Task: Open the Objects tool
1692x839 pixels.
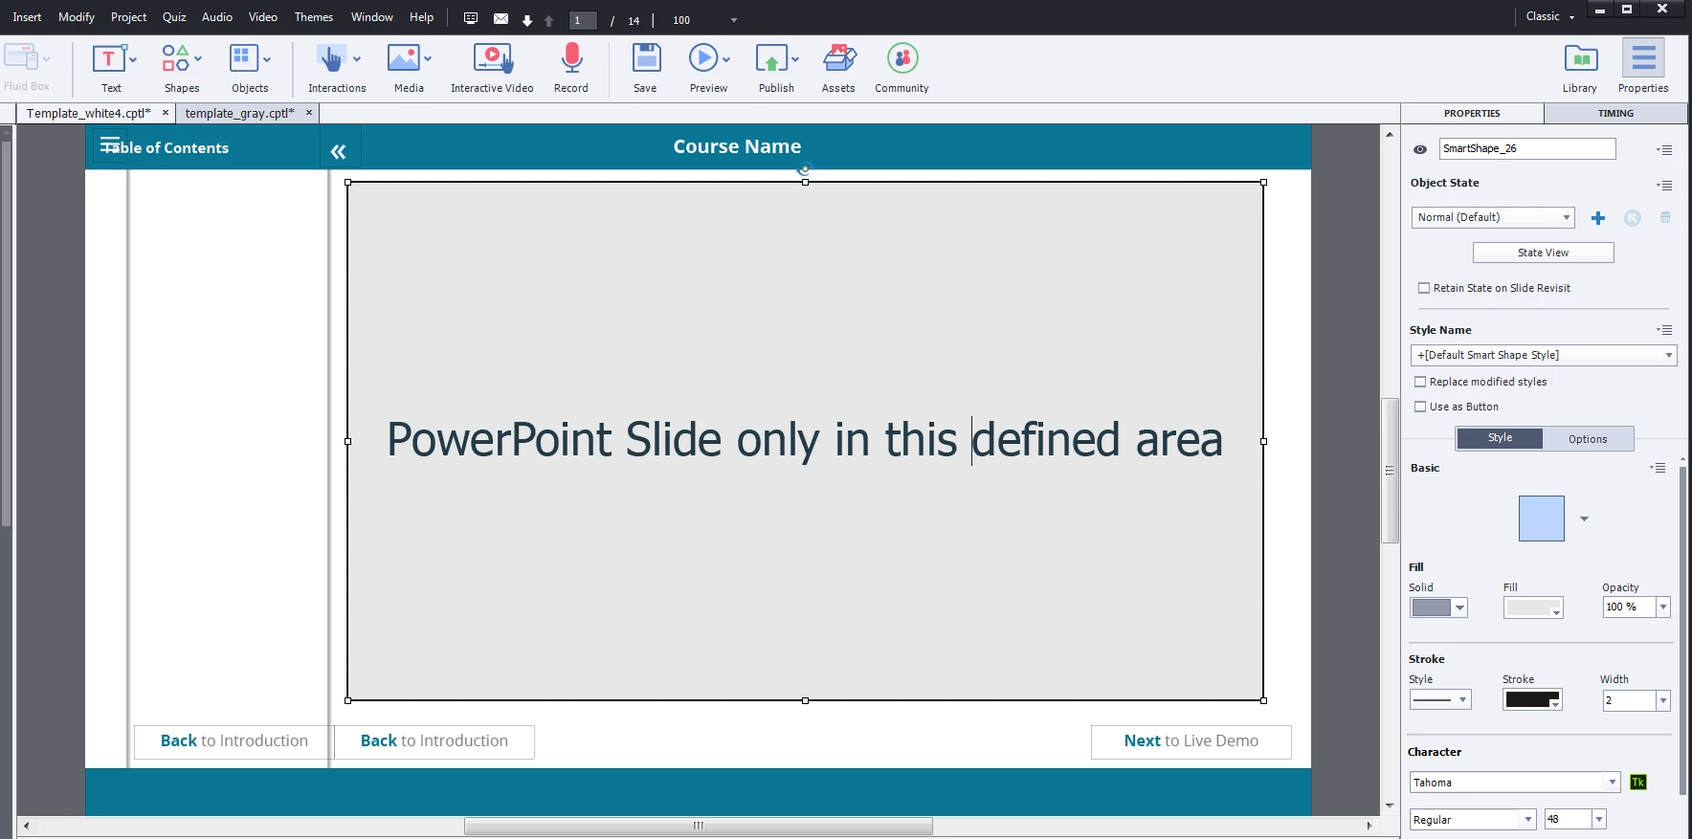Action: point(250,68)
